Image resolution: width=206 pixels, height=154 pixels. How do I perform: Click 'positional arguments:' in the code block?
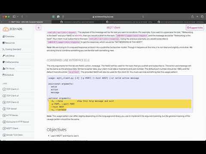tap(61, 84)
